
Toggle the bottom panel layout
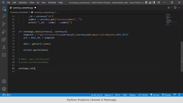(x=150, y=2)
